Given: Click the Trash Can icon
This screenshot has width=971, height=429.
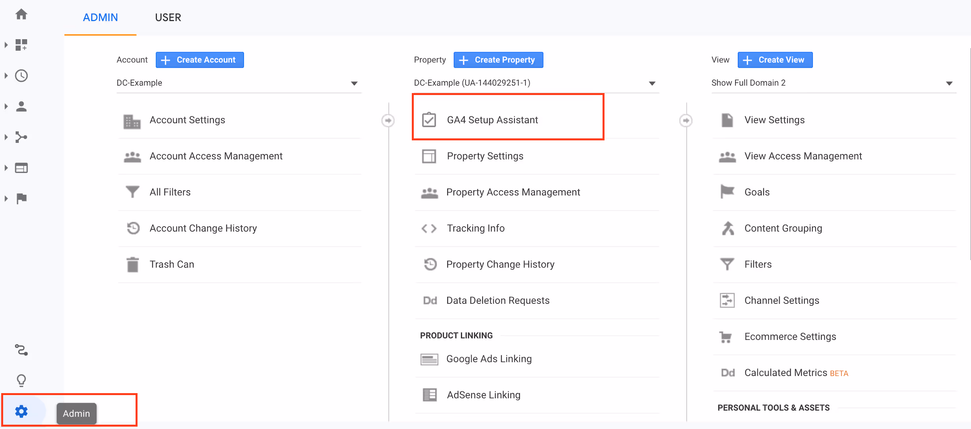Looking at the screenshot, I should pyautogui.click(x=133, y=265).
